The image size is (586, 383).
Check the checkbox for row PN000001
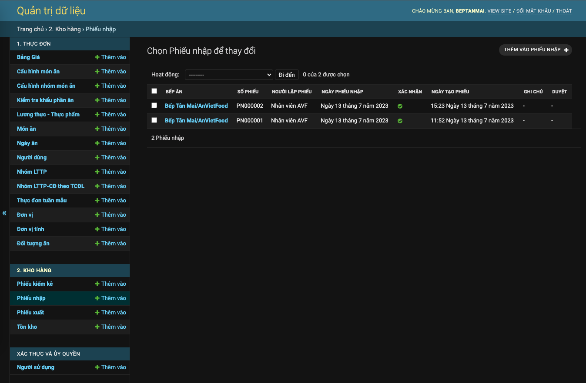154,120
